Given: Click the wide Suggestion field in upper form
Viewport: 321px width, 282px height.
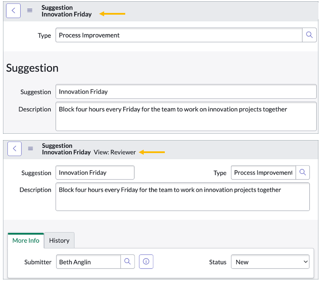Looking at the screenshot, I should 186,91.
